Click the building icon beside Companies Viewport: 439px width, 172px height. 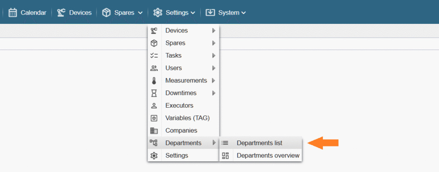tap(154, 131)
